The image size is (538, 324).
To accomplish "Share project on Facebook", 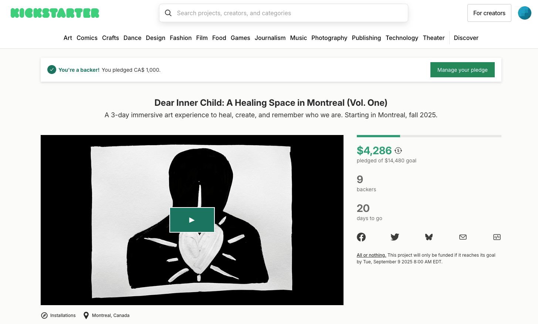I will coord(361,237).
